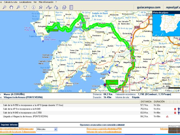Open the Localizadores menu
The width and height of the screenshot is (180, 135).
[25, 2]
